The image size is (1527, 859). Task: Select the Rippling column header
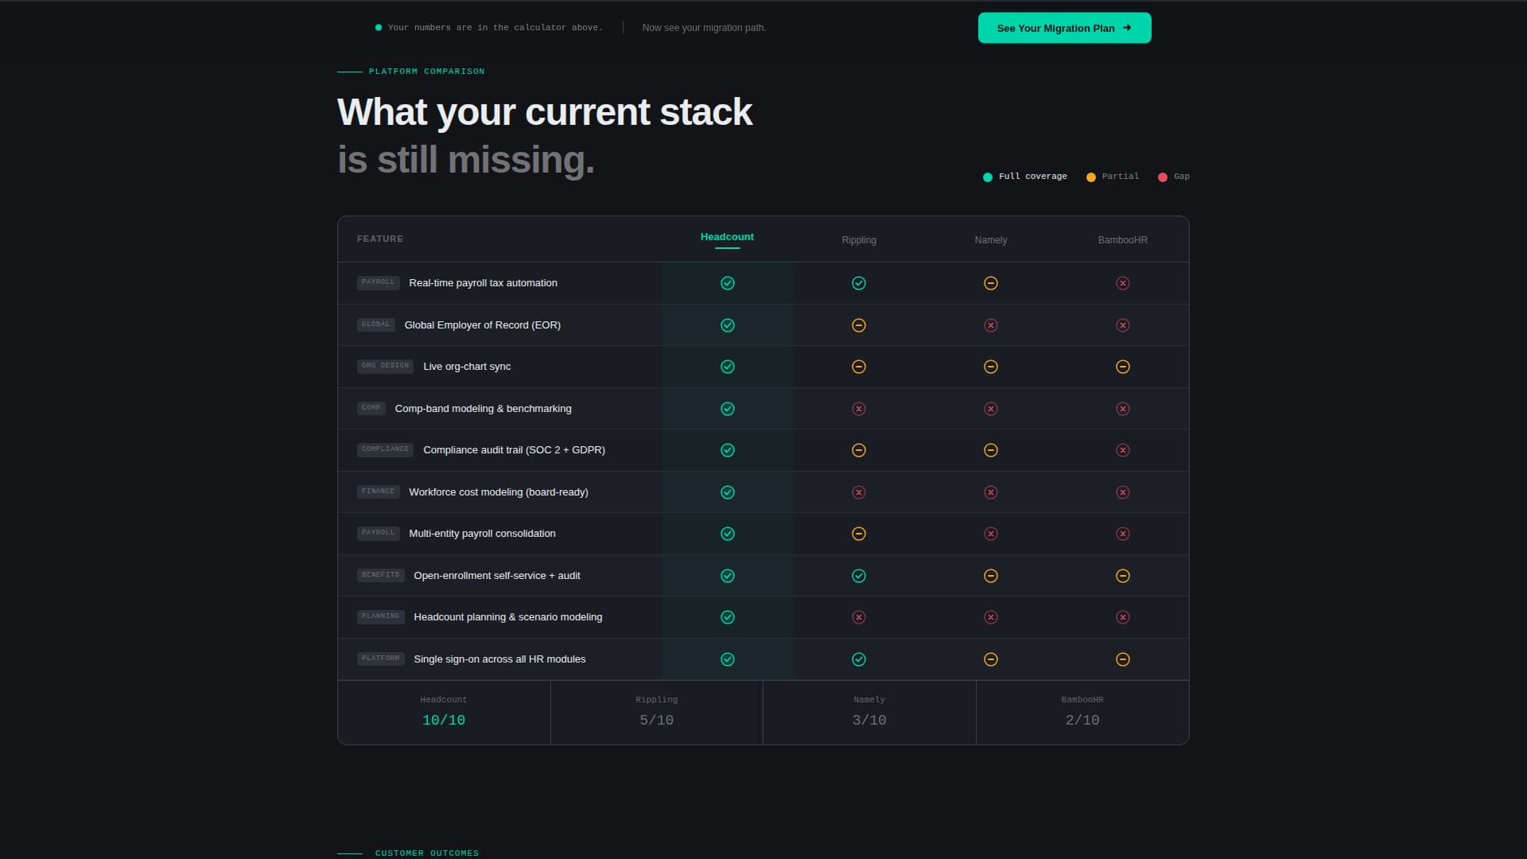859,240
